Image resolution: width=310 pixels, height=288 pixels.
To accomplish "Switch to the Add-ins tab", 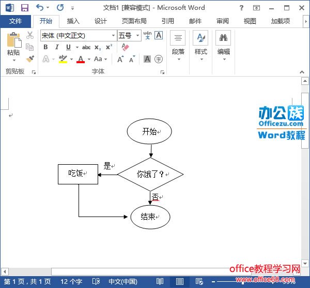I will pyautogui.click(x=281, y=21).
